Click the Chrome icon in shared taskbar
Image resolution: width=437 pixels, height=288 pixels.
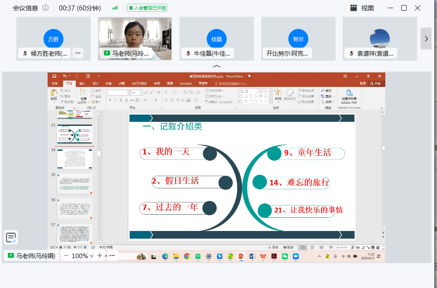click(x=187, y=256)
